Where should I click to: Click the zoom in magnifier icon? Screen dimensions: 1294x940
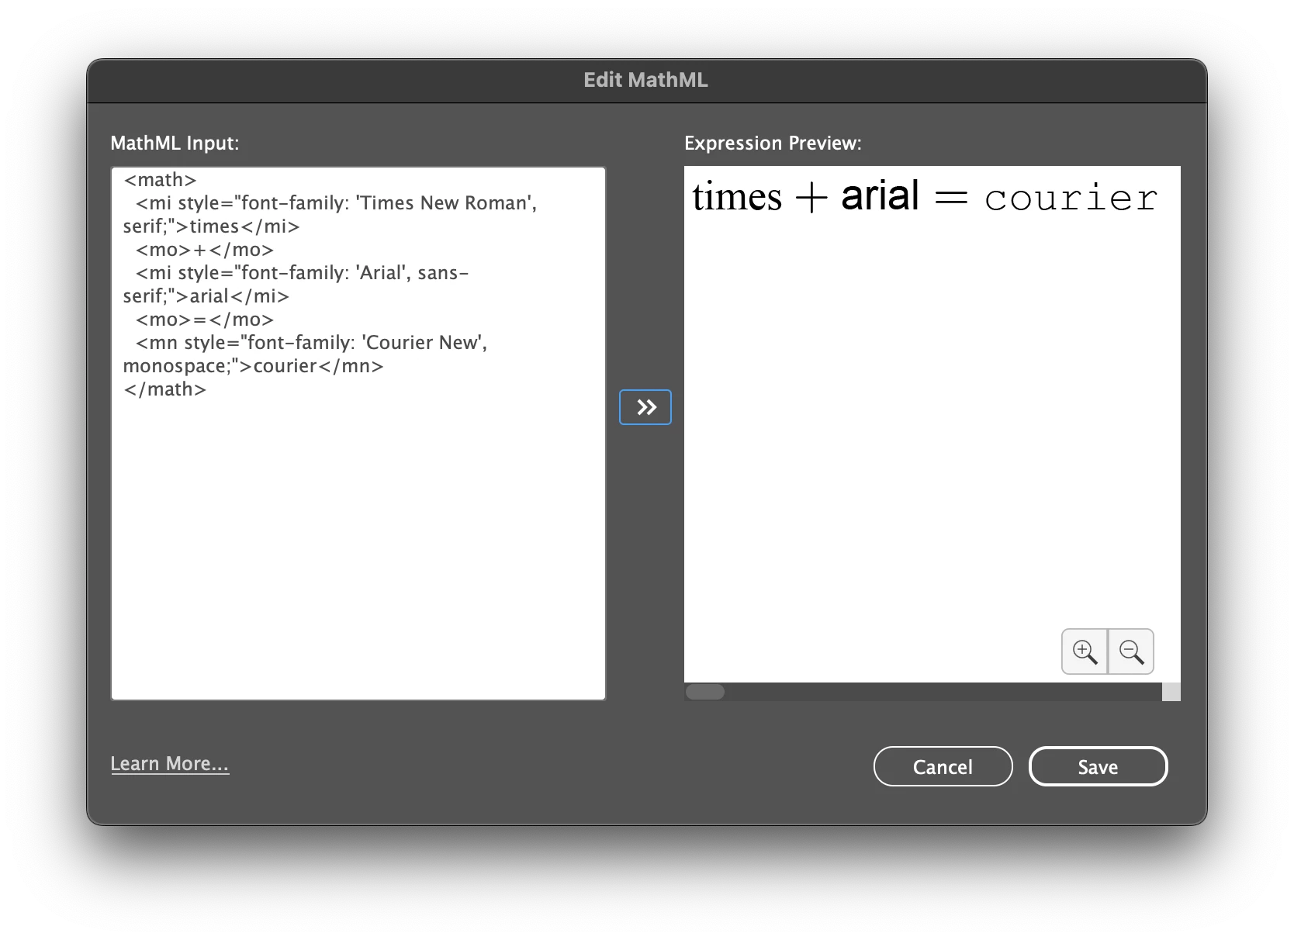[x=1085, y=651]
